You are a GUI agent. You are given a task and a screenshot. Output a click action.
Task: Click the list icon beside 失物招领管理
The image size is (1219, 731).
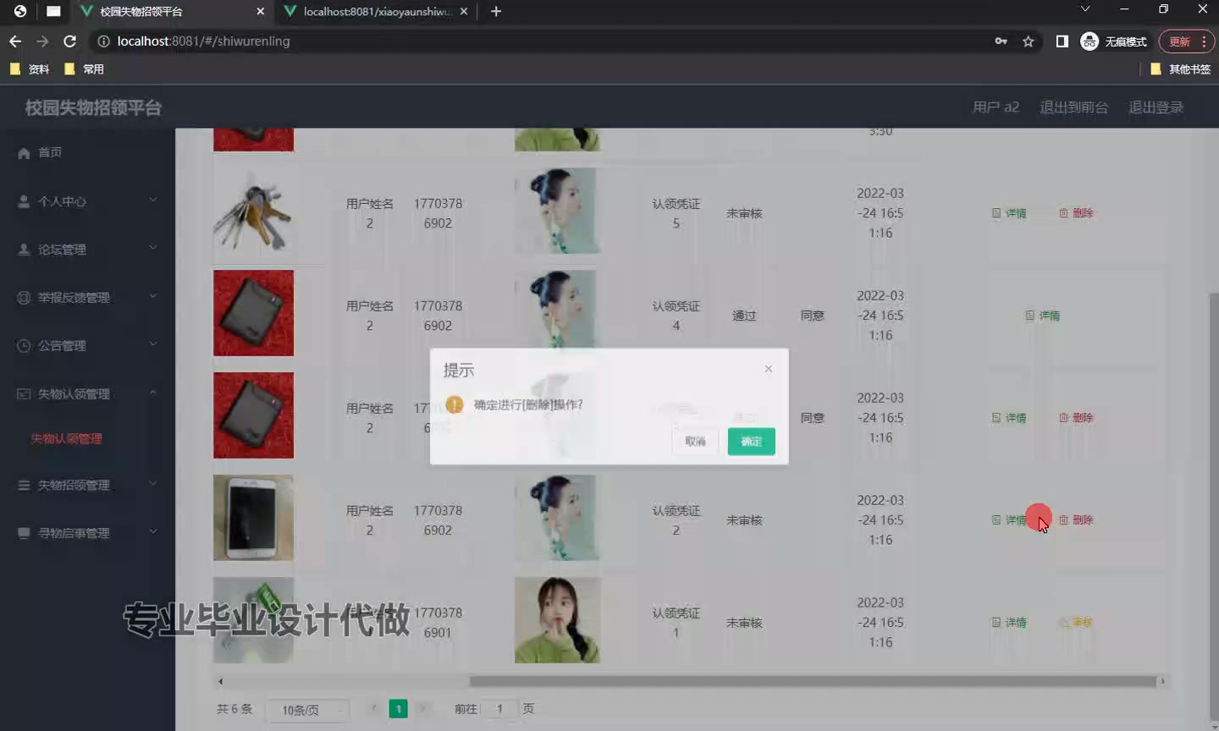(24, 485)
